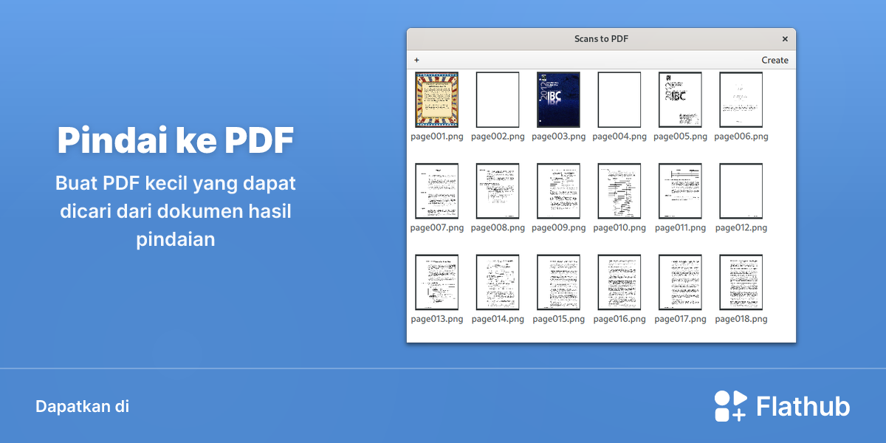The width and height of the screenshot is (886, 443).
Task: Select the page005.png thumbnail
Action: click(x=680, y=100)
